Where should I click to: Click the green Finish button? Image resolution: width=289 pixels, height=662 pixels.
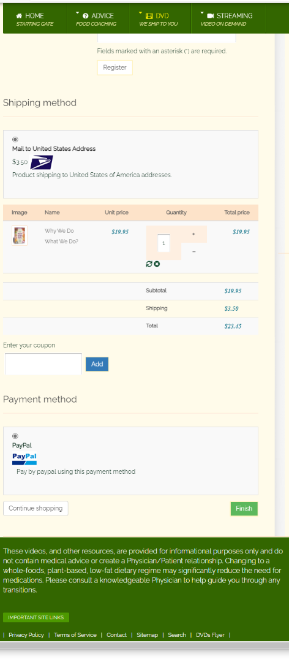(x=244, y=508)
